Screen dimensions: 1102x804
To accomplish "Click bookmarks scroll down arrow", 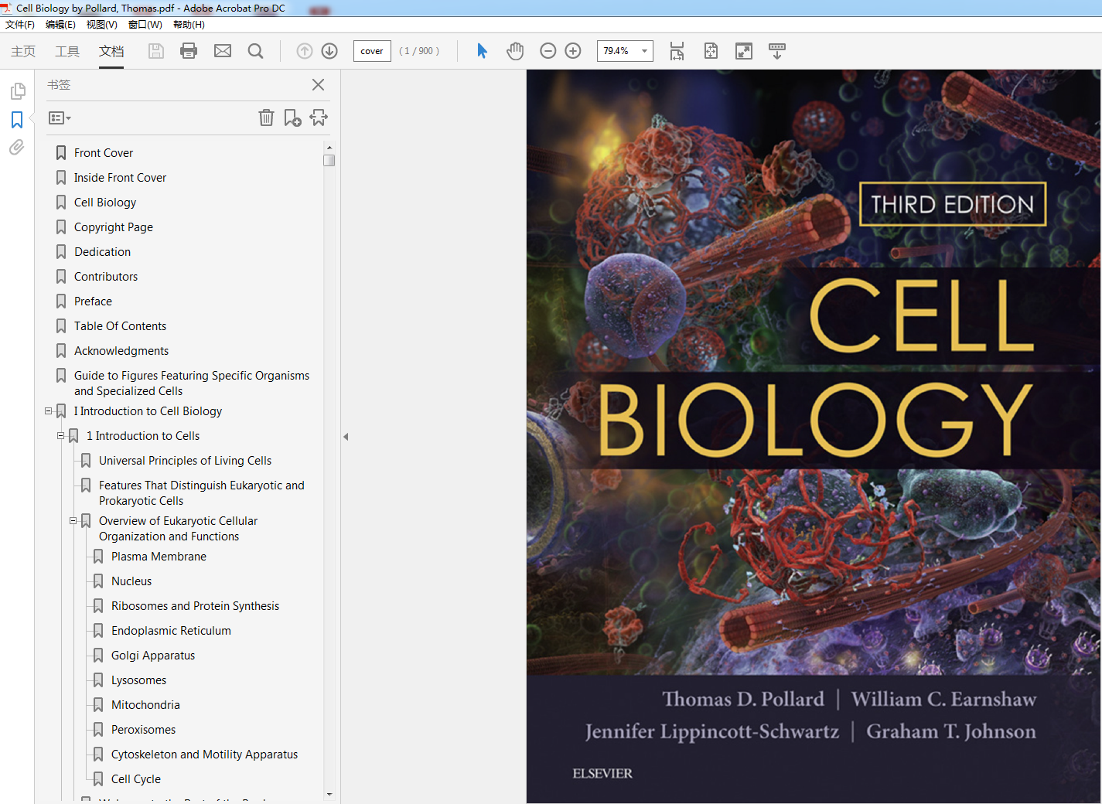I will (x=329, y=794).
